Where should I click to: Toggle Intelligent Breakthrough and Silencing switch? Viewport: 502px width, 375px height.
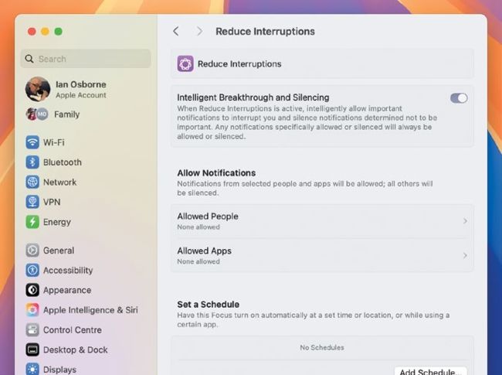point(459,98)
